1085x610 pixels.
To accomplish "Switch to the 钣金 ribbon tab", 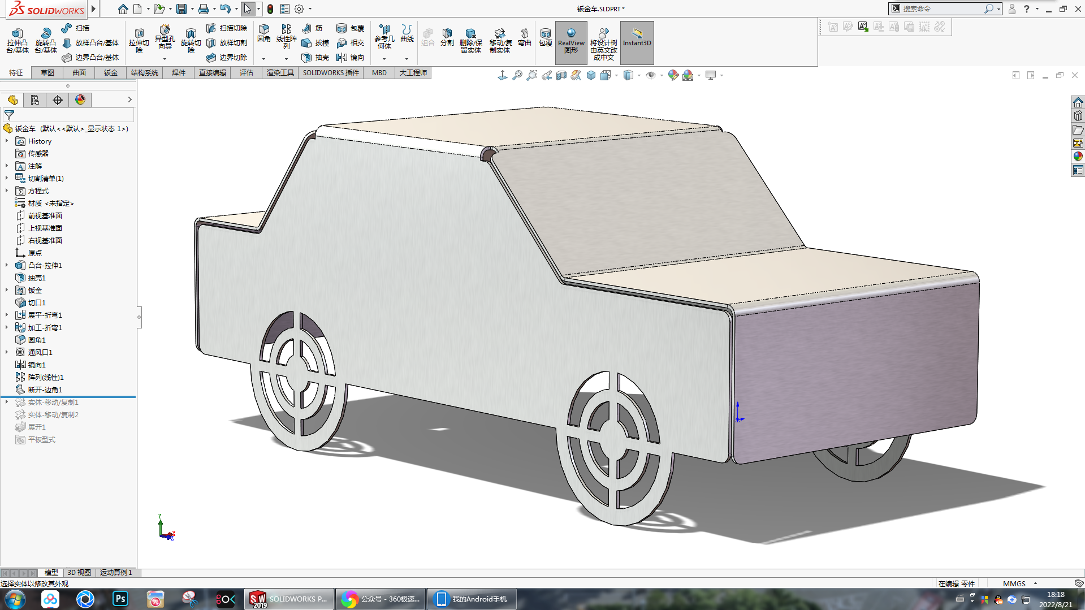I will (110, 73).
